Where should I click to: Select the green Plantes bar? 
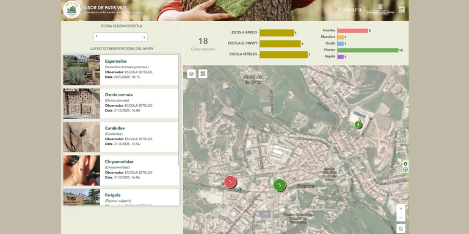tap(368, 50)
